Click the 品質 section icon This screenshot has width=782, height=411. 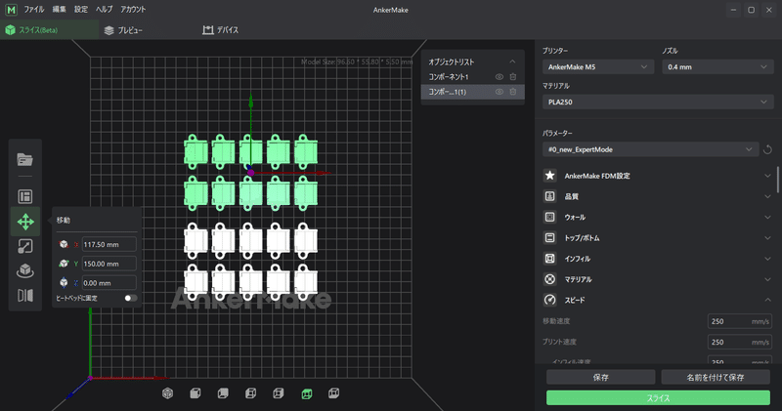[x=549, y=196]
